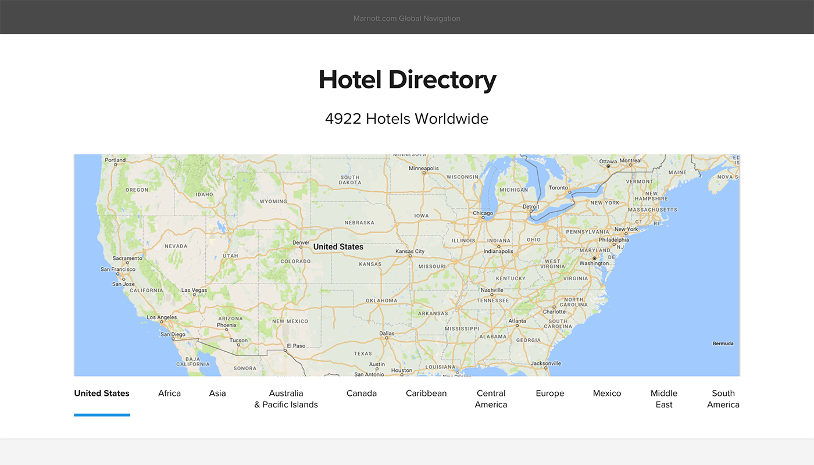Click Dallas on the map
Image resolution: width=814 pixels, height=465 pixels.
tap(387, 334)
